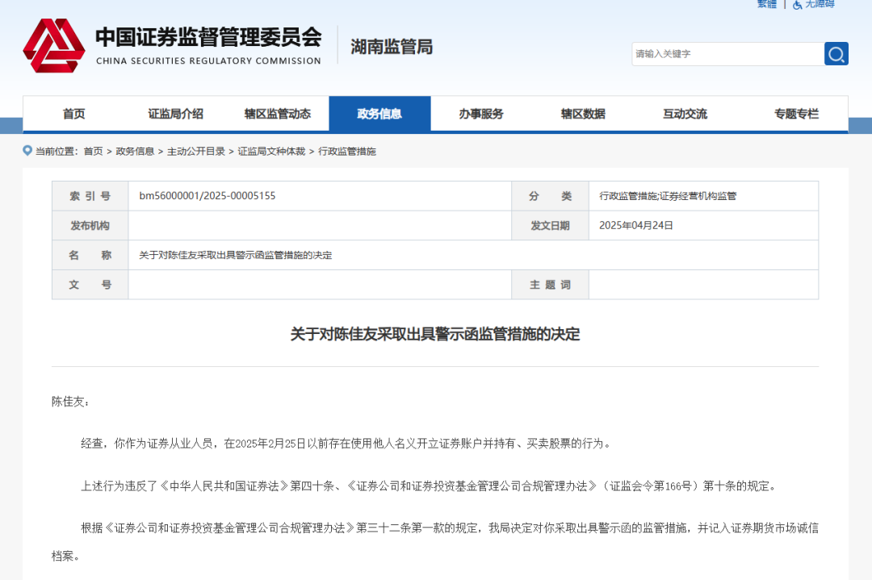Switch to 繁體 traditional Chinese
This screenshot has width=872, height=580.
(766, 4)
